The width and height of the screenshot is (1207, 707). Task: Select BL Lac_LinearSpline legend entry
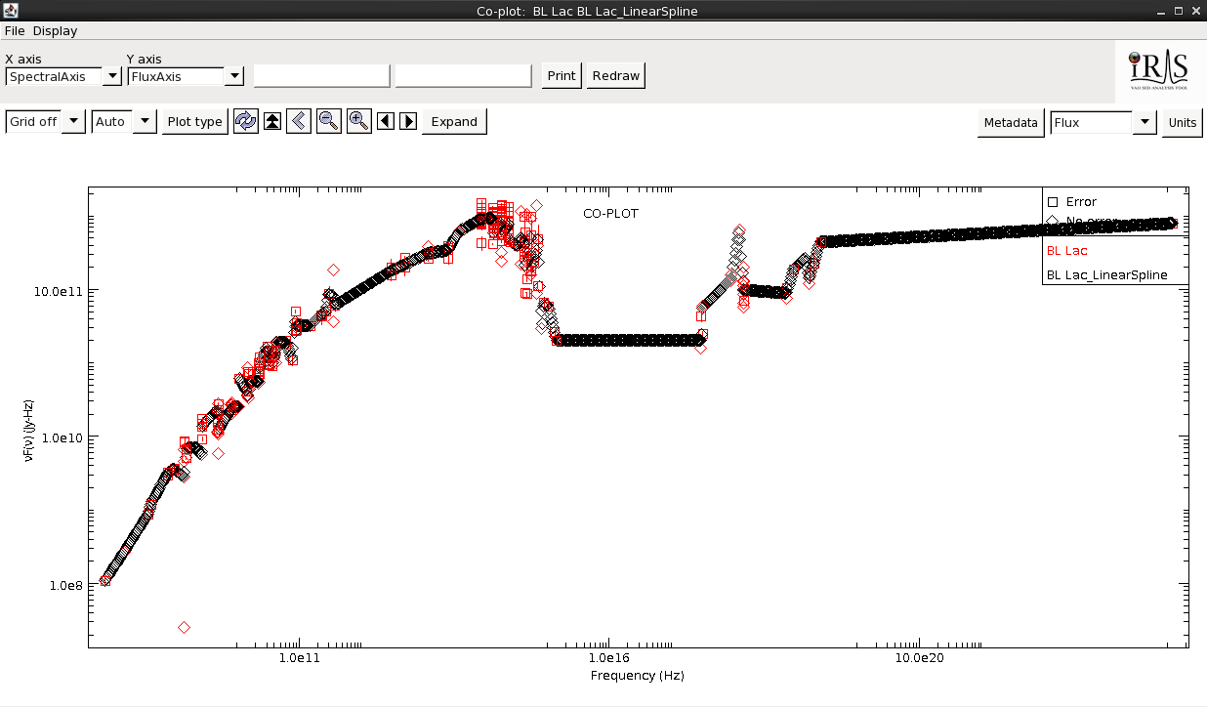[x=1107, y=274]
